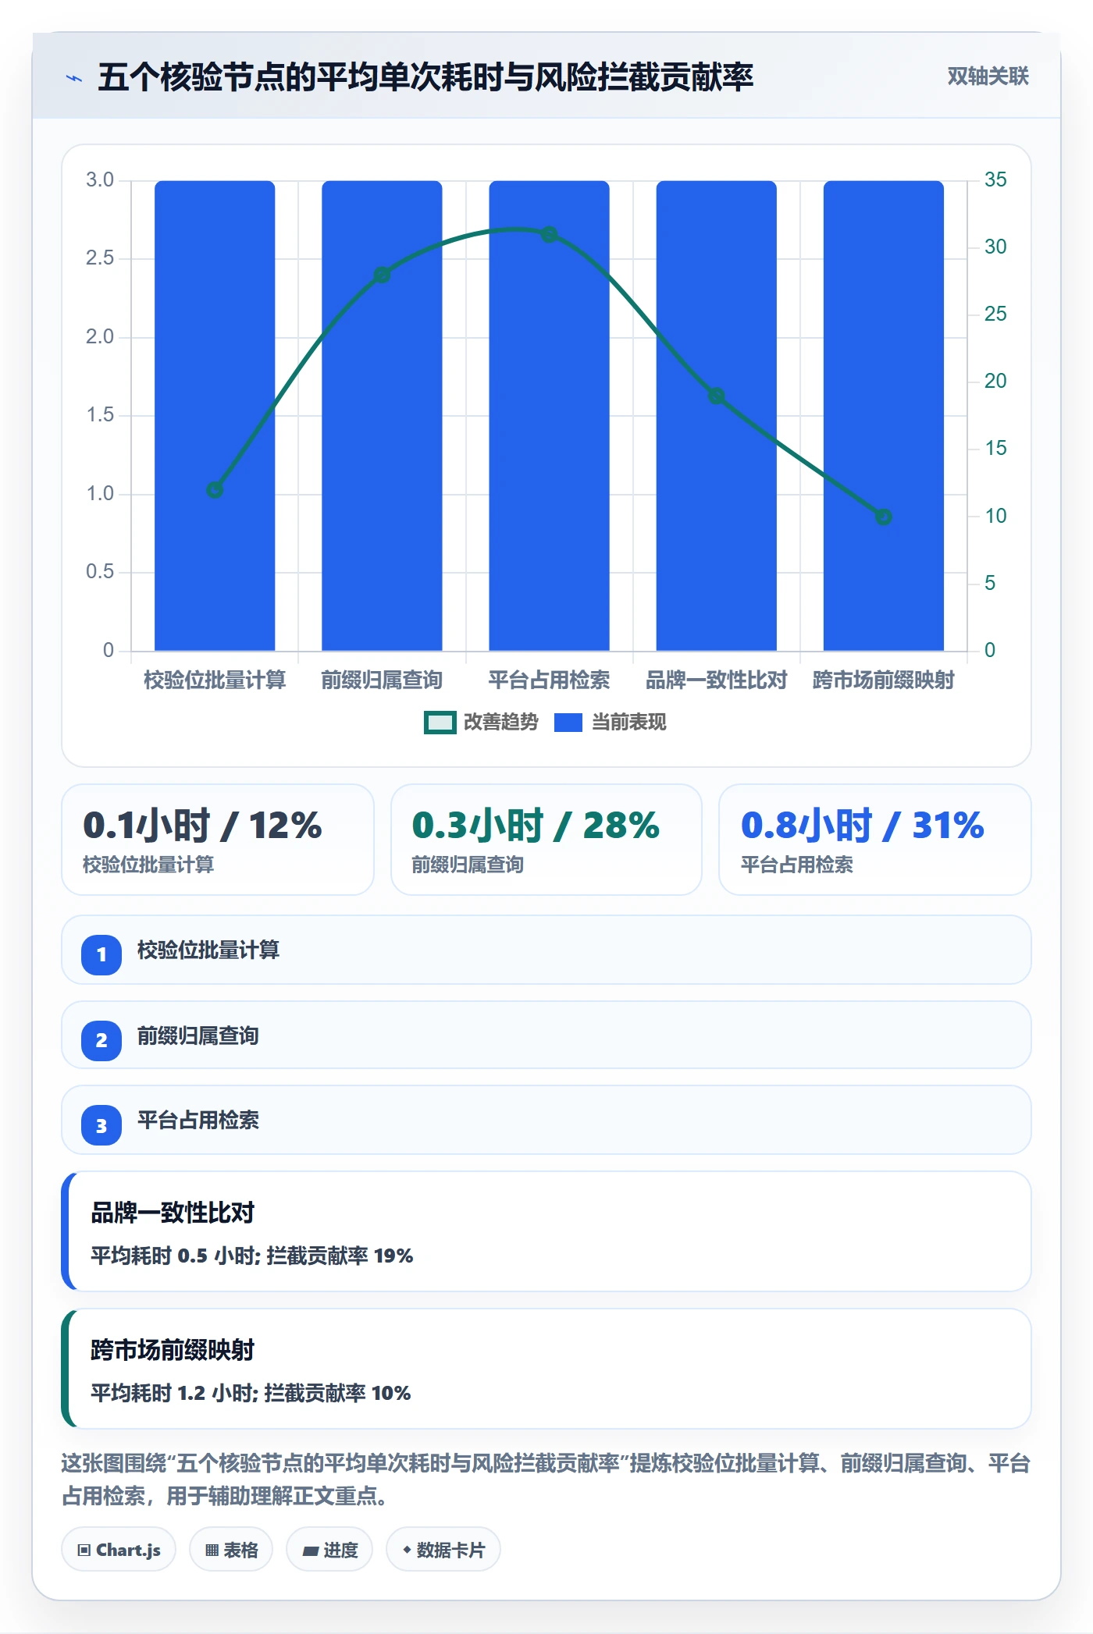
Task: Click the 改善趋势 legend label
Action: pyautogui.click(x=500, y=723)
